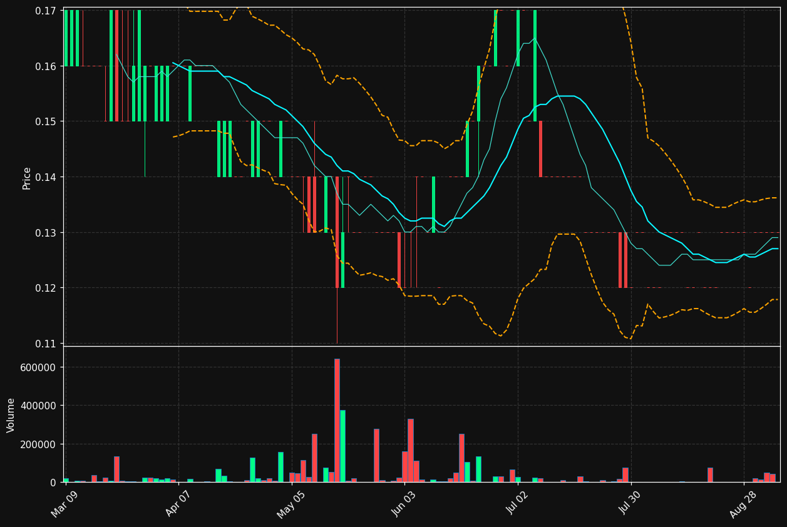This screenshot has height=527, width=787.
Task: Click the 'Price' axis title
Action: click(x=27, y=178)
